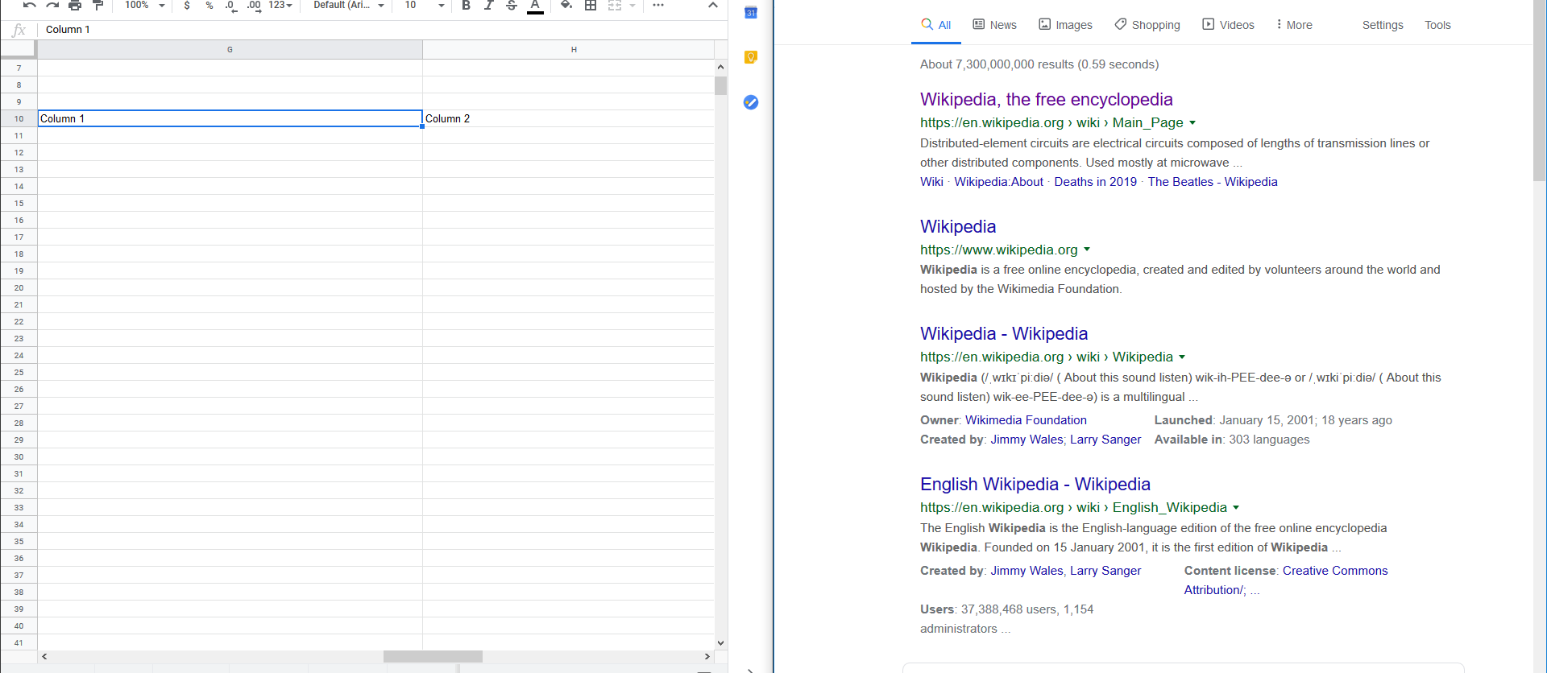Show more toolbar options
This screenshot has height=673, width=1547.
click(x=658, y=5)
